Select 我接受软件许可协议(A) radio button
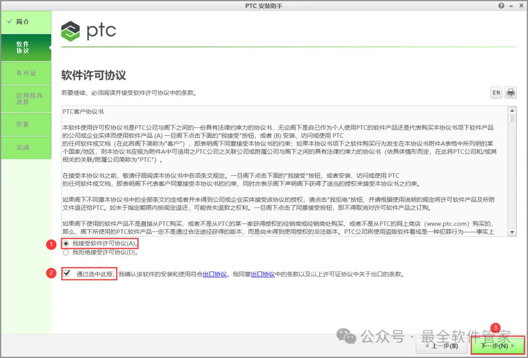 66,243
